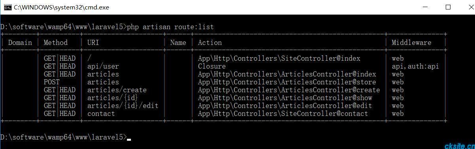Click the Closure action entry

click(x=212, y=66)
